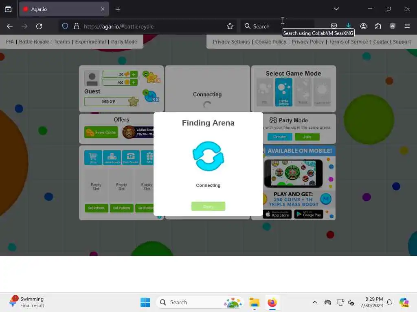Focus the browser Search box
The height and width of the screenshot is (312, 417).
pyautogui.click(x=277, y=26)
